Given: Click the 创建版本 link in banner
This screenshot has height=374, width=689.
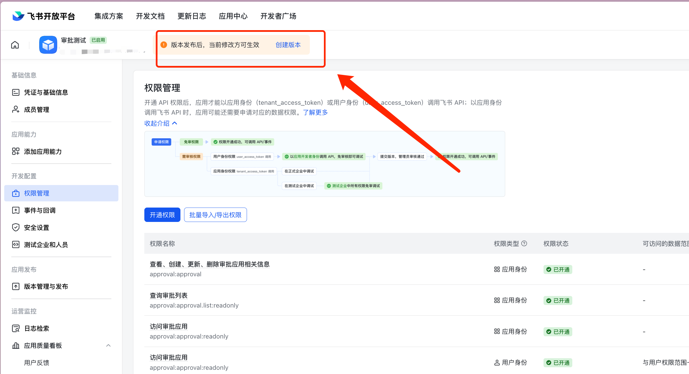Looking at the screenshot, I should coord(288,45).
